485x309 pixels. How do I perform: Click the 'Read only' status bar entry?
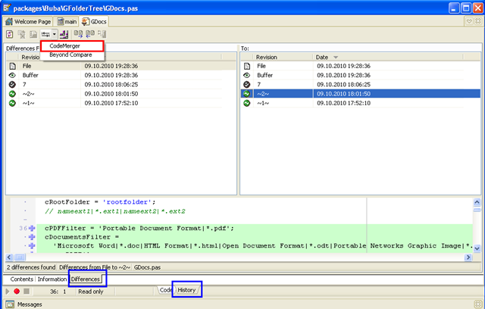[91, 292]
